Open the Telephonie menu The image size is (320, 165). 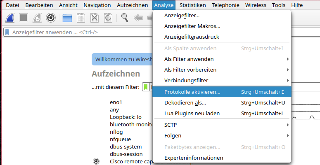(x=225, y=5)
